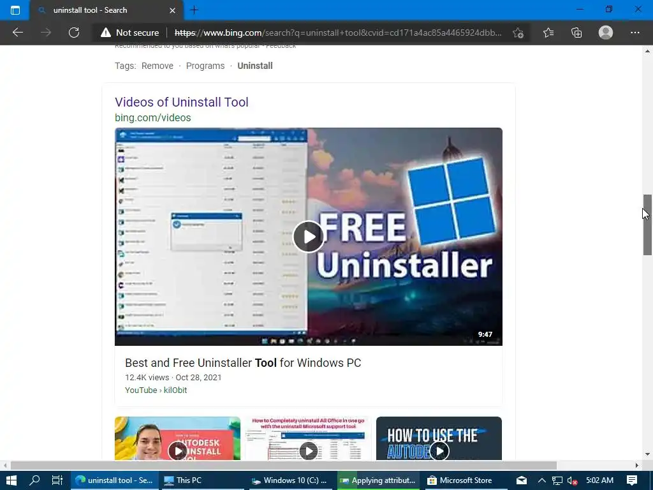Viewport: 653px width, 490px height.
Task: Open the Windows Start menu
Action: tap(11, 480)
